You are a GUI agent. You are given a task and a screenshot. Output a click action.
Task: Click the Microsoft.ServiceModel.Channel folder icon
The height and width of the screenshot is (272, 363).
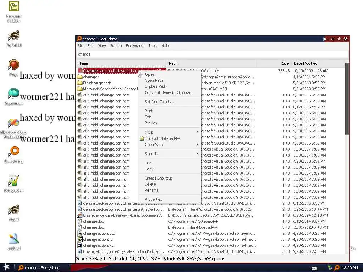coord(80,89)
